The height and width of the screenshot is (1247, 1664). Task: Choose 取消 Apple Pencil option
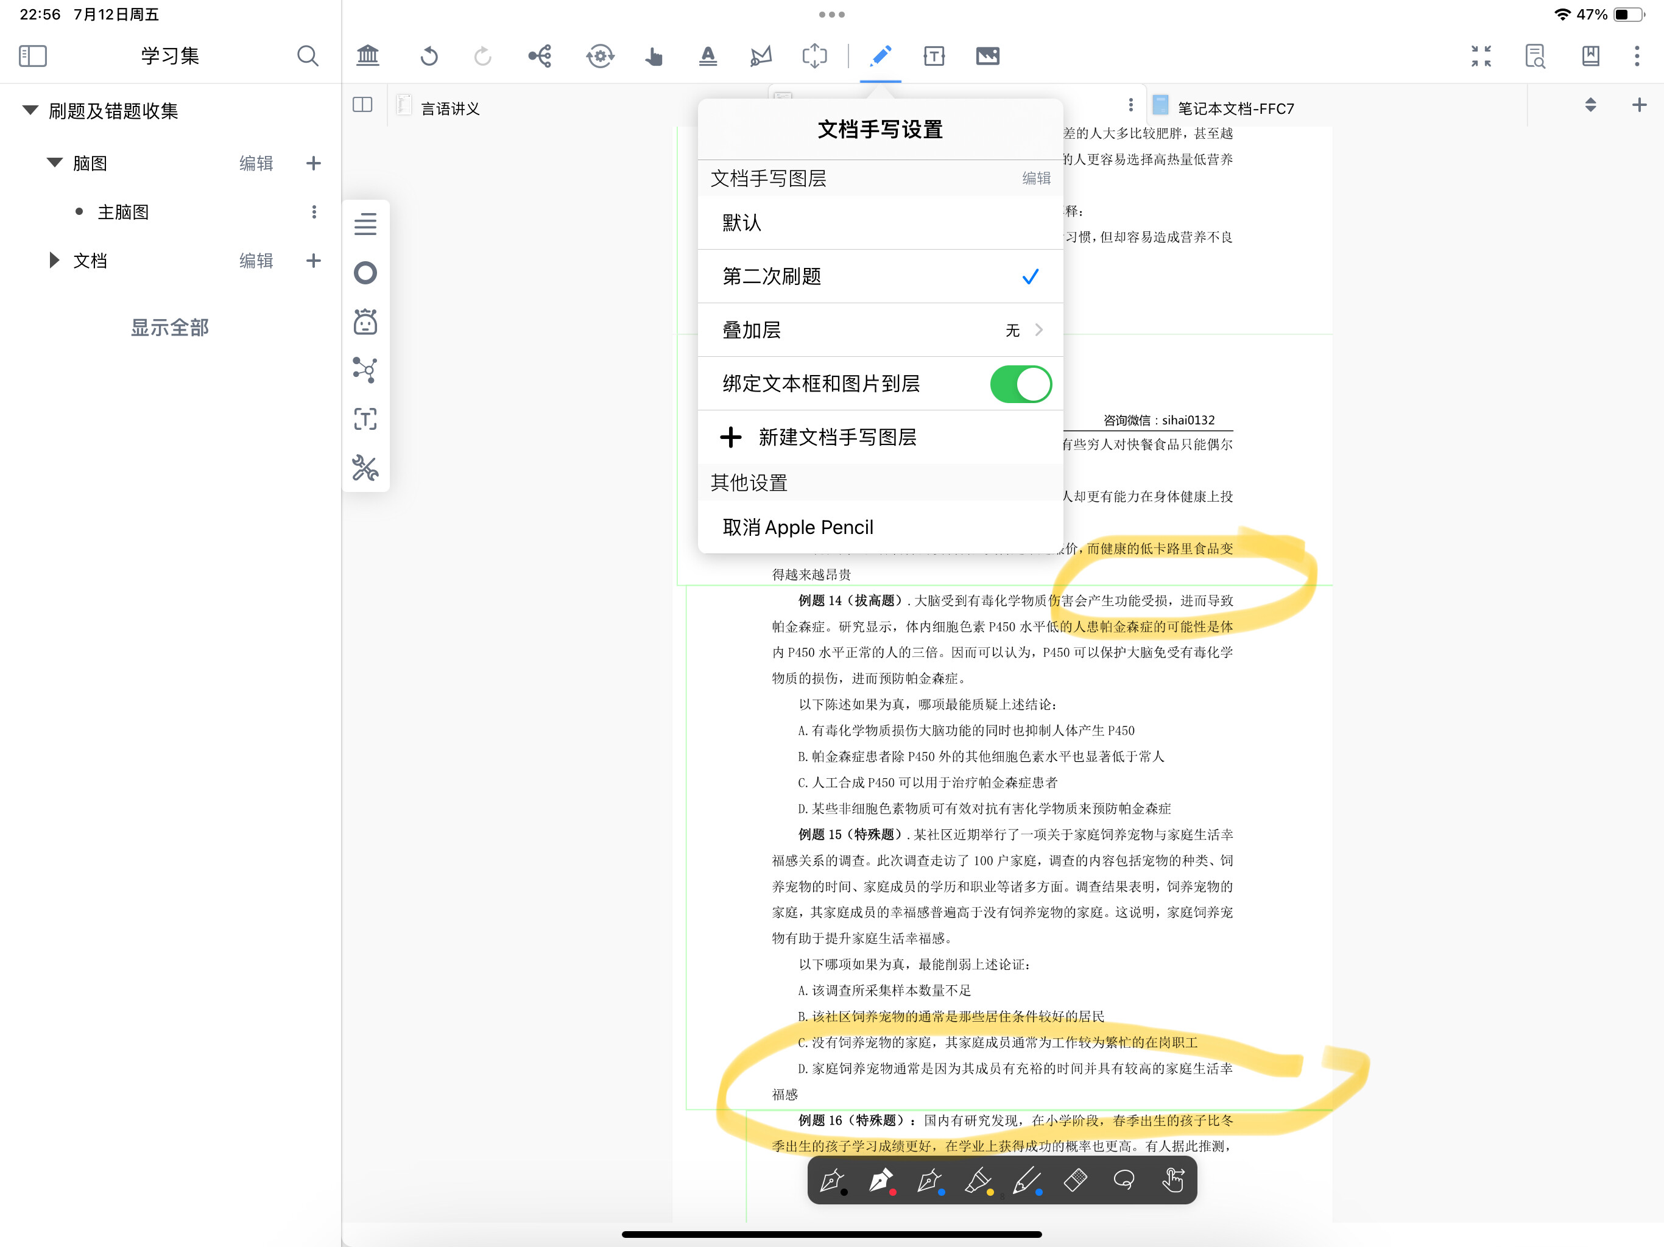pos(880,527)
